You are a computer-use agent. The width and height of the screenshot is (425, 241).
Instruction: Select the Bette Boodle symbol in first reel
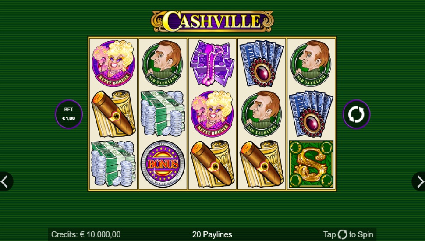point(113,63)
